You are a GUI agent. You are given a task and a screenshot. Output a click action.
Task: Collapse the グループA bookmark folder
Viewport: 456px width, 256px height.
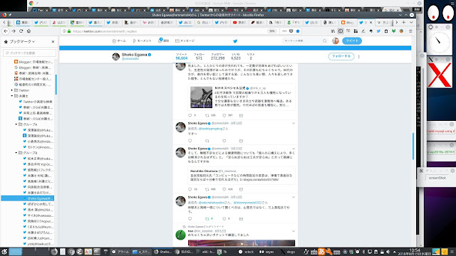click(x=16, y=124)
